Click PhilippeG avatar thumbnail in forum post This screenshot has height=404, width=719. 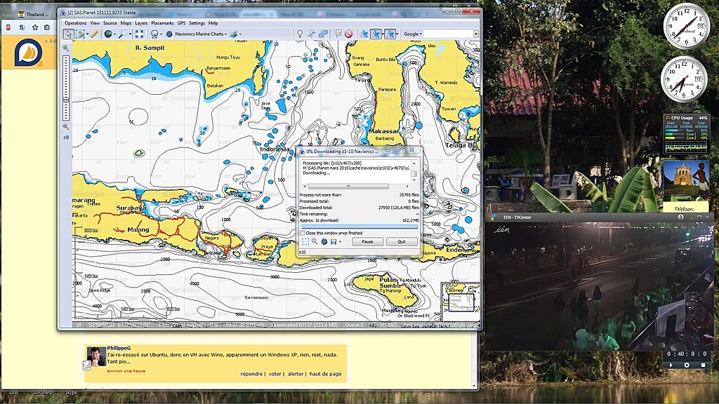[95, 357]
